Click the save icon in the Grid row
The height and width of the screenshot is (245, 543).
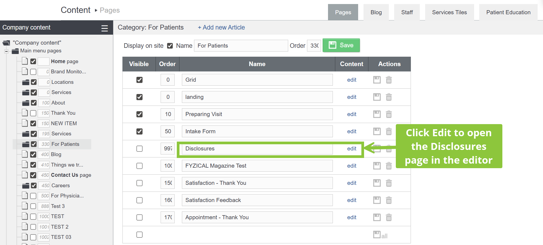pyautogui.click(x=377, y=80)
